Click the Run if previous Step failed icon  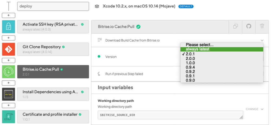[99, 74]
